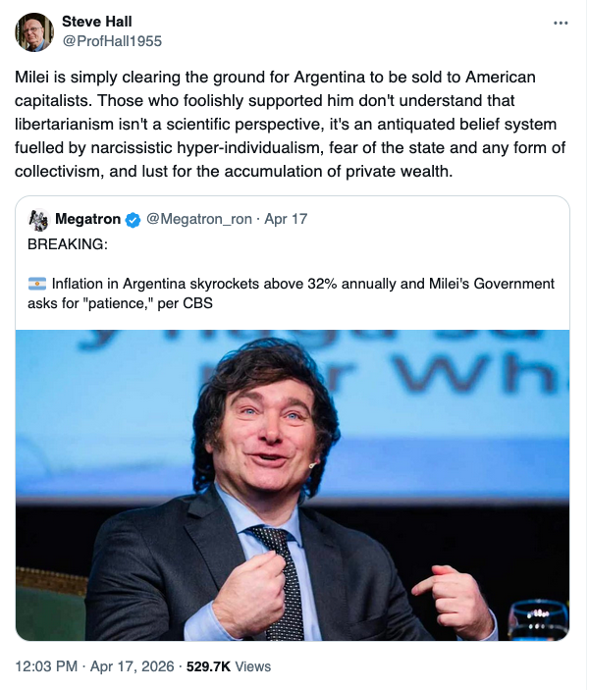Click the @ProfHall1955 handle
The width and height of the screenshot is (589, 690).
112,41
